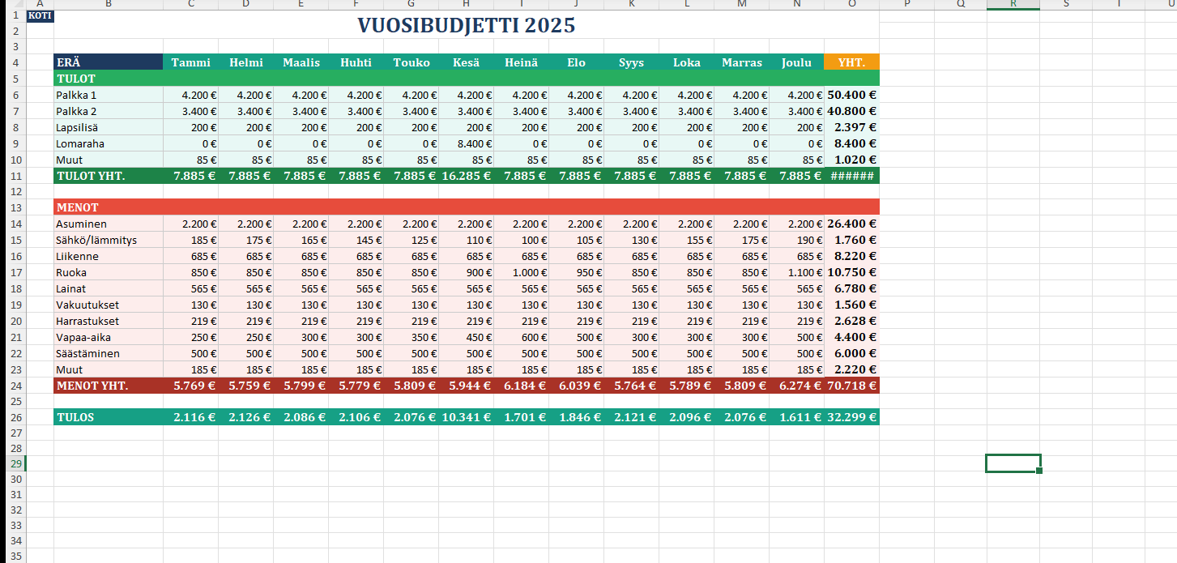1177x563 pixels.
Task: Select the entire sheet with the corner button
Action: [12, 4]
